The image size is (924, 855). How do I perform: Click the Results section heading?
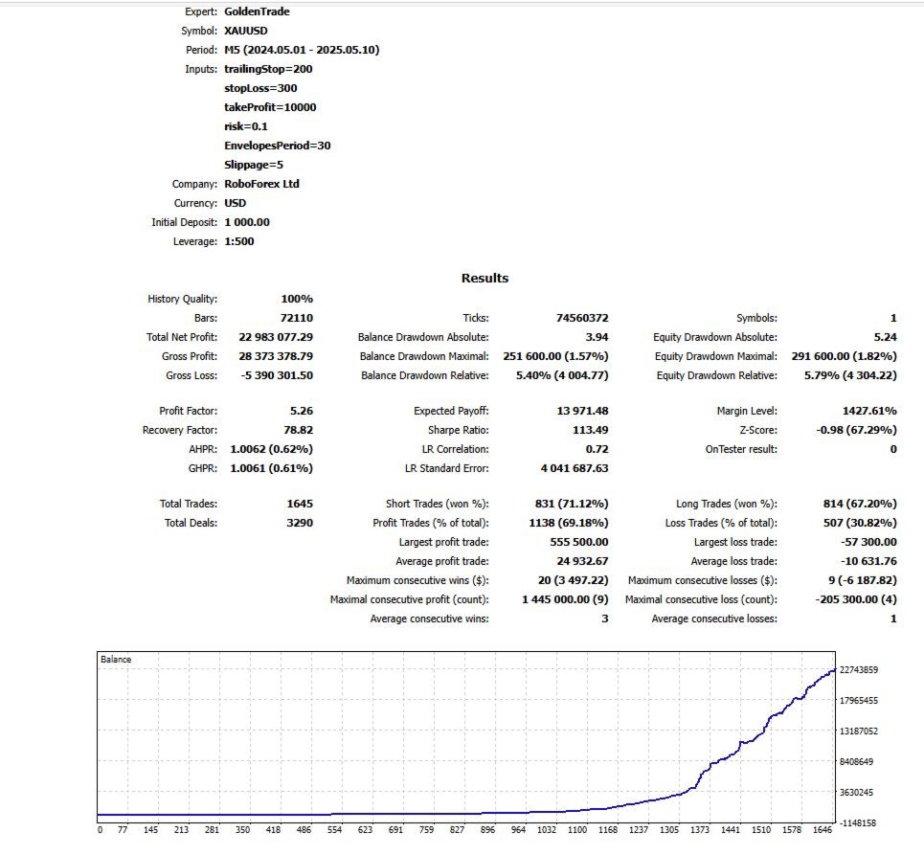click(x=485, y=278)
